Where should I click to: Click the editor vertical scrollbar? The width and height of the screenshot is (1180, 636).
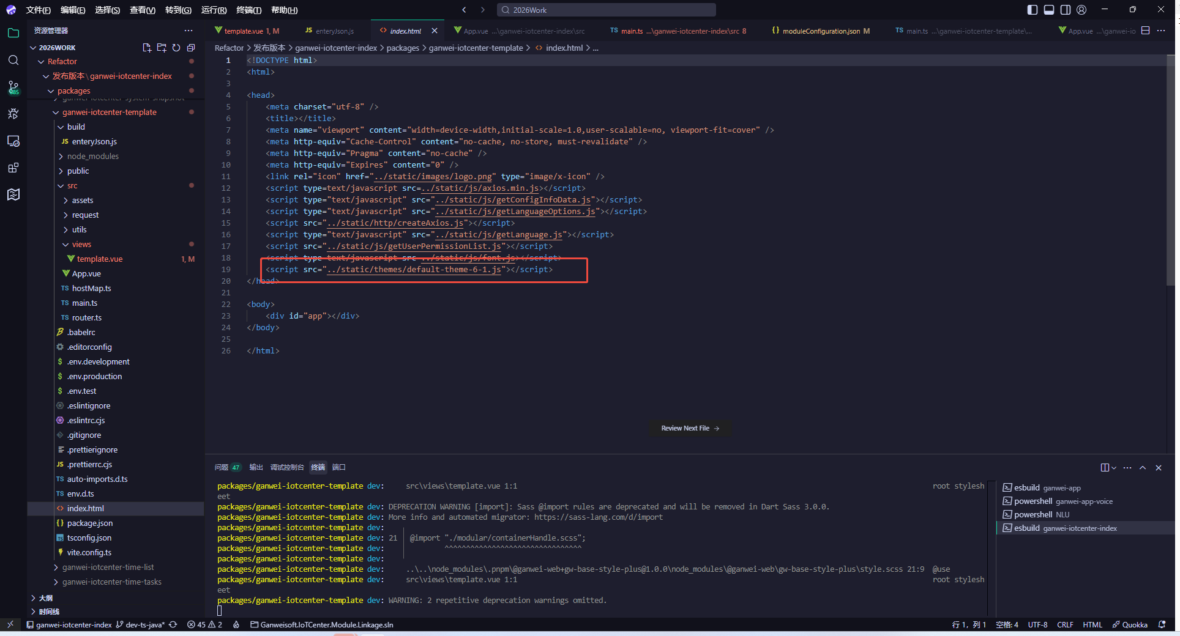tap(1170, 171)
